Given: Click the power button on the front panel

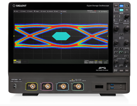Looking at the screenshot, I should 15,86.
